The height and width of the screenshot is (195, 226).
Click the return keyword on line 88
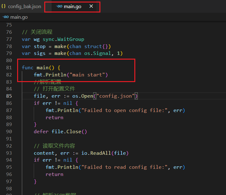click(55, 118)
